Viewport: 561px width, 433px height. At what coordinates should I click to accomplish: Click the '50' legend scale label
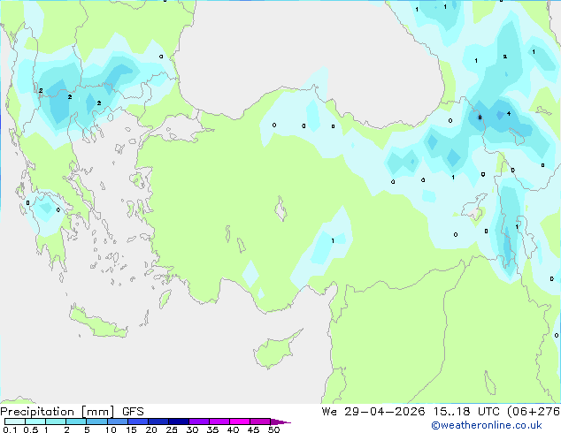click(274, 429)
